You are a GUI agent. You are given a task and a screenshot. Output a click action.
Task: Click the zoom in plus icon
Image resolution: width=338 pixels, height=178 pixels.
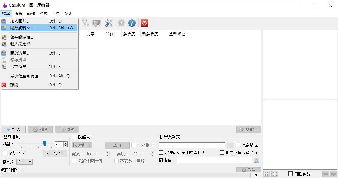[333, 174]
